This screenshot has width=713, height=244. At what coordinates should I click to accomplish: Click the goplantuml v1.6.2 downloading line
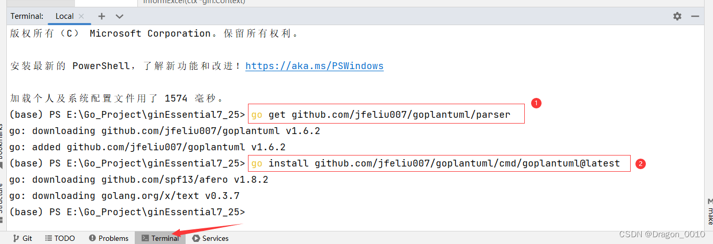pos(165,131)
